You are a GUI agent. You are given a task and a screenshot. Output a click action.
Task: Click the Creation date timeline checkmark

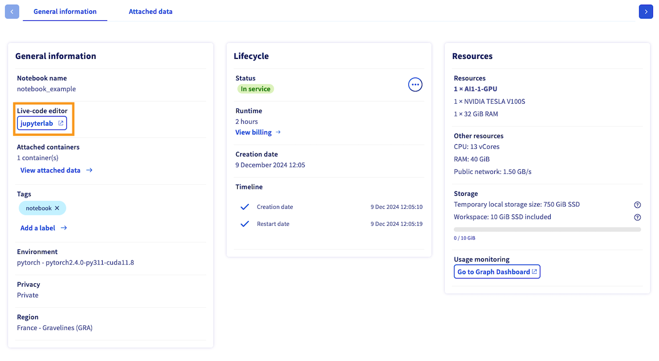pos(244,207)
